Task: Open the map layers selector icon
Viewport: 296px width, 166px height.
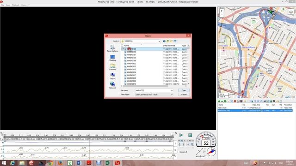Action: click(291, 12)
